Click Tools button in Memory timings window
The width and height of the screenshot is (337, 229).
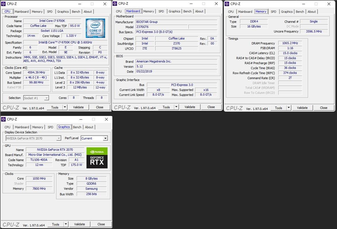(279, 108)
